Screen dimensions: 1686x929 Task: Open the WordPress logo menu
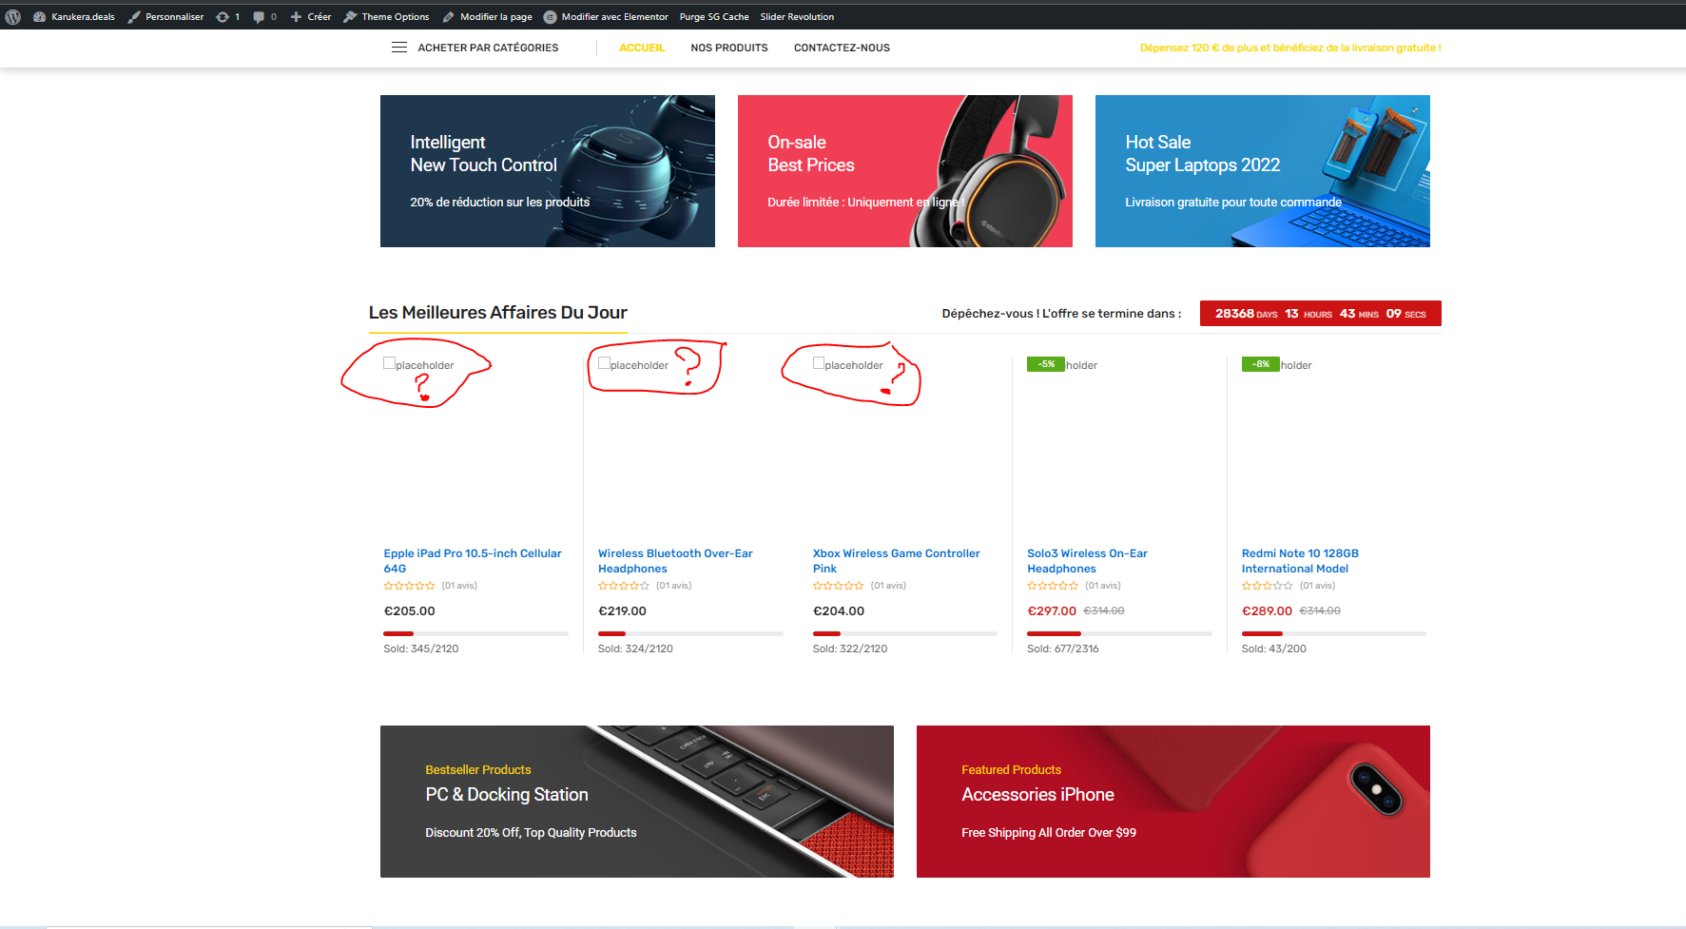[13, 16]
